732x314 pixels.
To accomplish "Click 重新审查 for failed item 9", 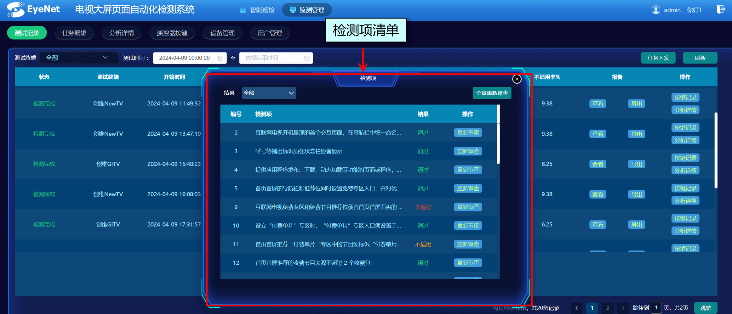I will (x=468, y=207).
